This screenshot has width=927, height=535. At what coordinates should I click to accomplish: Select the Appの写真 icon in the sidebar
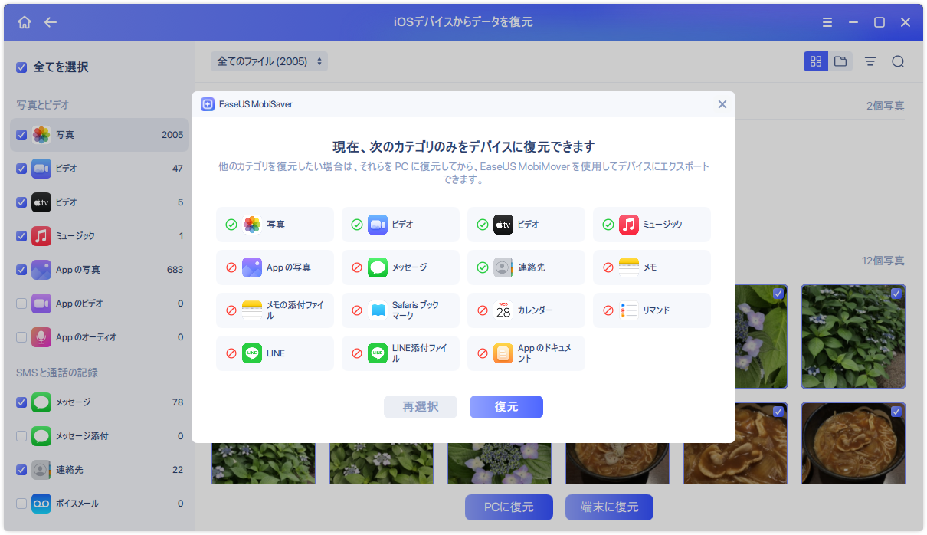(41, 270)
